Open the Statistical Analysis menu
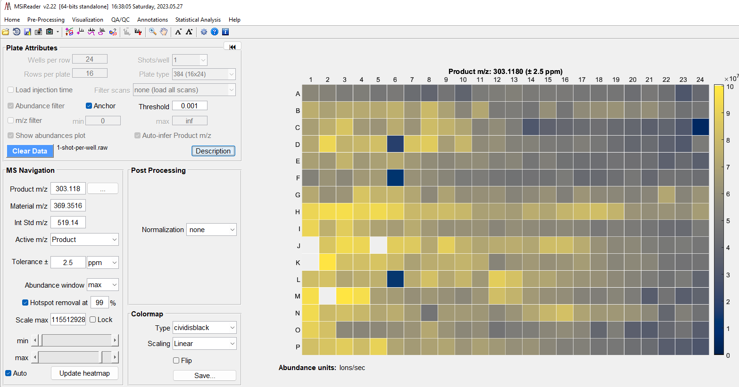Screen dimensions: 739x387 [x=198, y=20]
